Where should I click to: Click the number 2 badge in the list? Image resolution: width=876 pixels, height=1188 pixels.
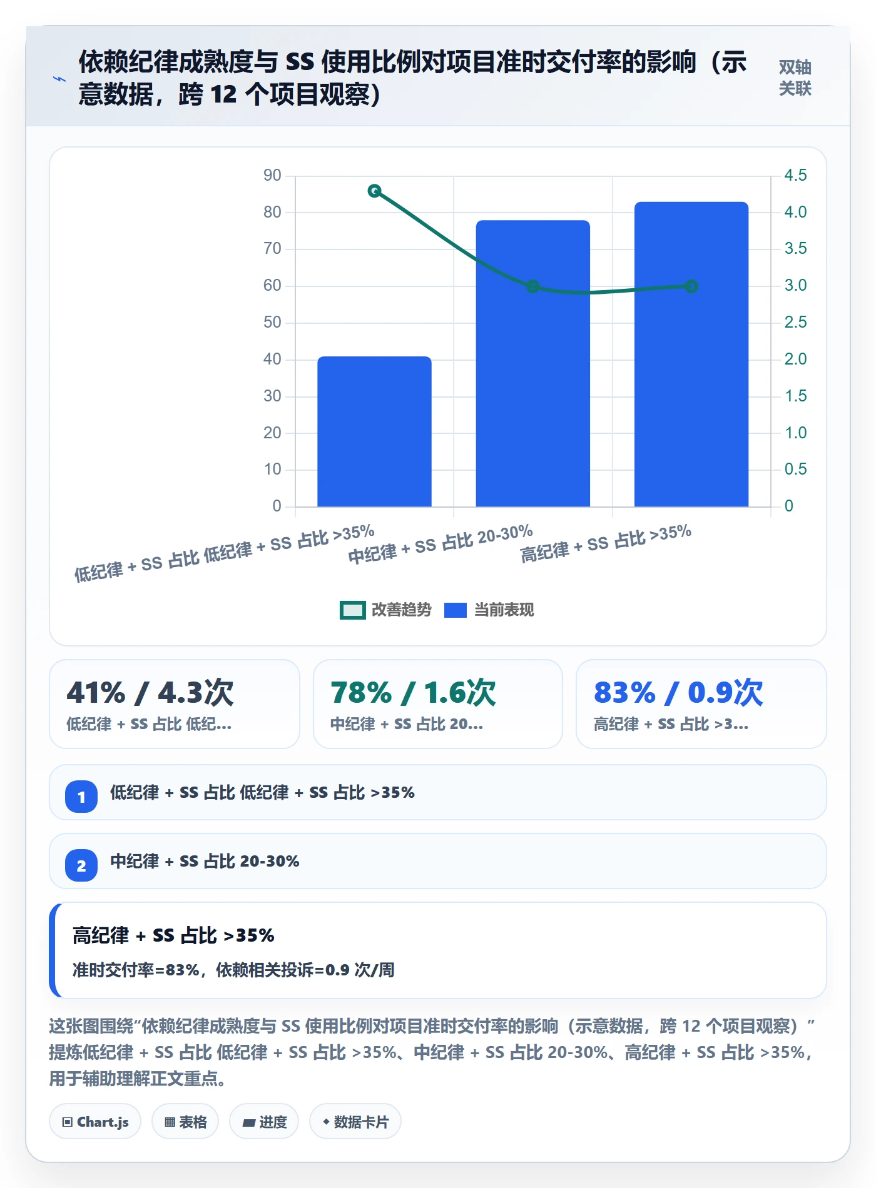(81, 865)
